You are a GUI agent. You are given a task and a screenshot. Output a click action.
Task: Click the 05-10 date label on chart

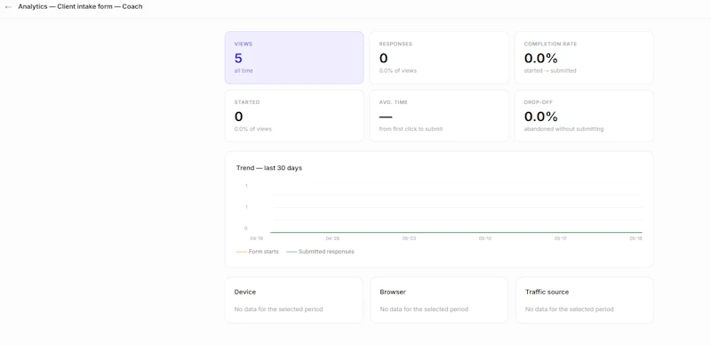484,238
